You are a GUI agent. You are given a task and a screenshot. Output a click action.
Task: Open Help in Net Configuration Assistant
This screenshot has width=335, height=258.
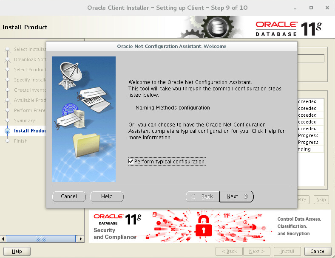(107, 196)
